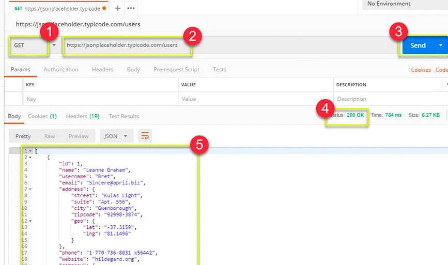This screenshot has height=265, width=448.
Task: Open the Pre-request Script tab
Action: [x=176, y=69]
